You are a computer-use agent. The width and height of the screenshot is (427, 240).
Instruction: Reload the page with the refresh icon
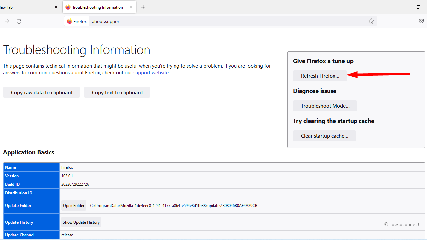[19, 21]
